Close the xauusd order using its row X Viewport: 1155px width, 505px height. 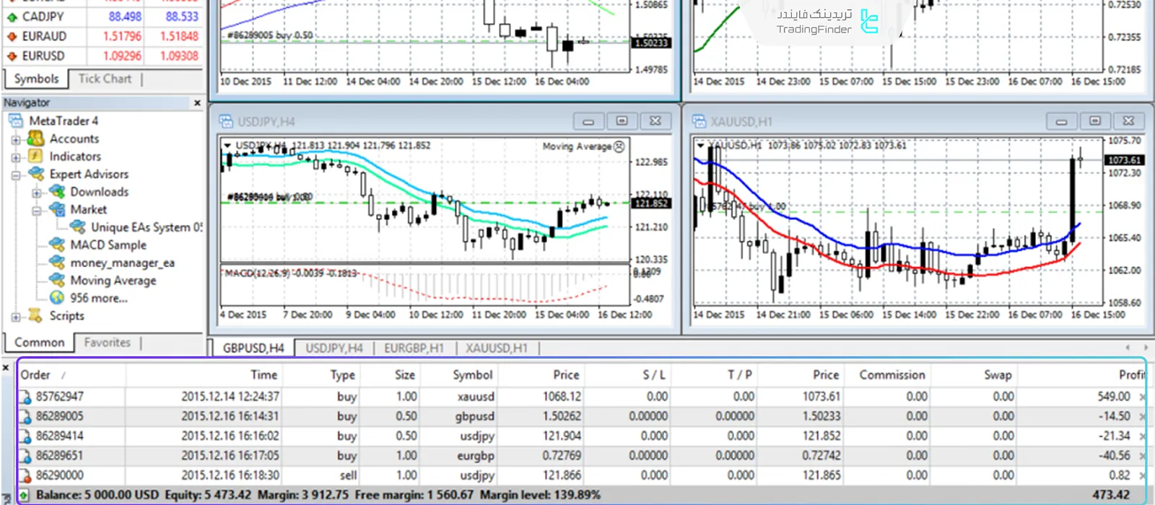[x=1142, y=397]
